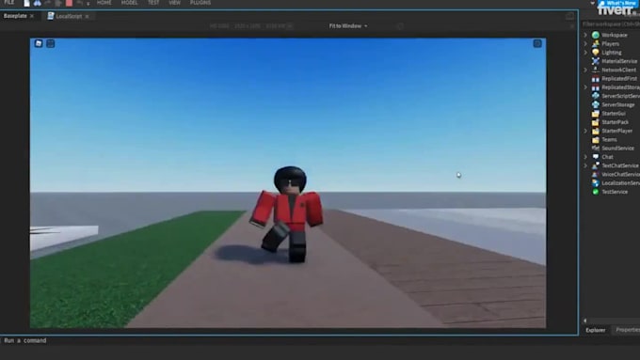The height and width of the screenshot is (360, 640).
Task: Switch to the MODEL ribbon tab
Action: tap(129, 3)
